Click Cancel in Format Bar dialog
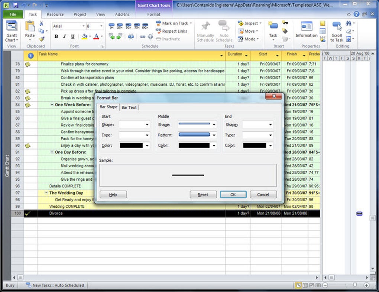The width and height of the screenshot is (379, 292). (x=263, y=194)
